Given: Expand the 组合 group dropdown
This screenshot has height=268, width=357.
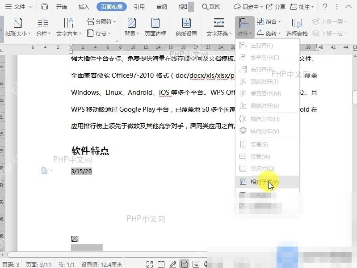Looking at the screenshot, I should click(x=279, y=22).
